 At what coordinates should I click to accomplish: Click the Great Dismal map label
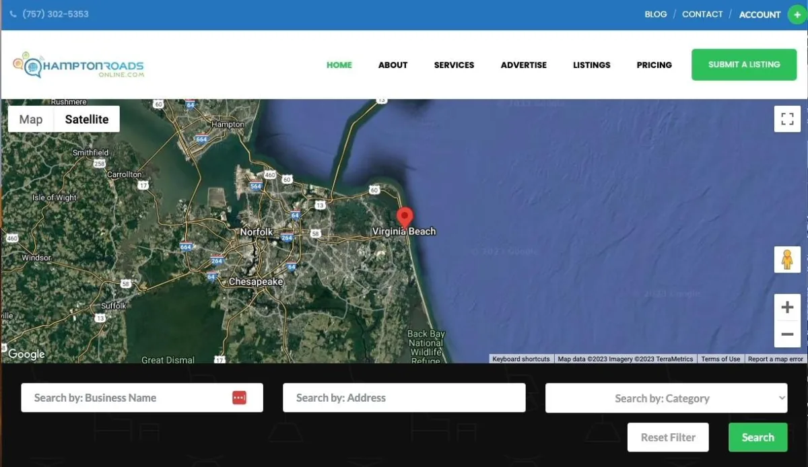[x=168, y=360]
